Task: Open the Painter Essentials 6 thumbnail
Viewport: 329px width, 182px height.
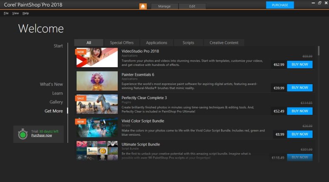Action: (97, 81)
